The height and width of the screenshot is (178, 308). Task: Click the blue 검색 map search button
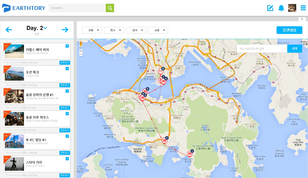pos(294,49)
